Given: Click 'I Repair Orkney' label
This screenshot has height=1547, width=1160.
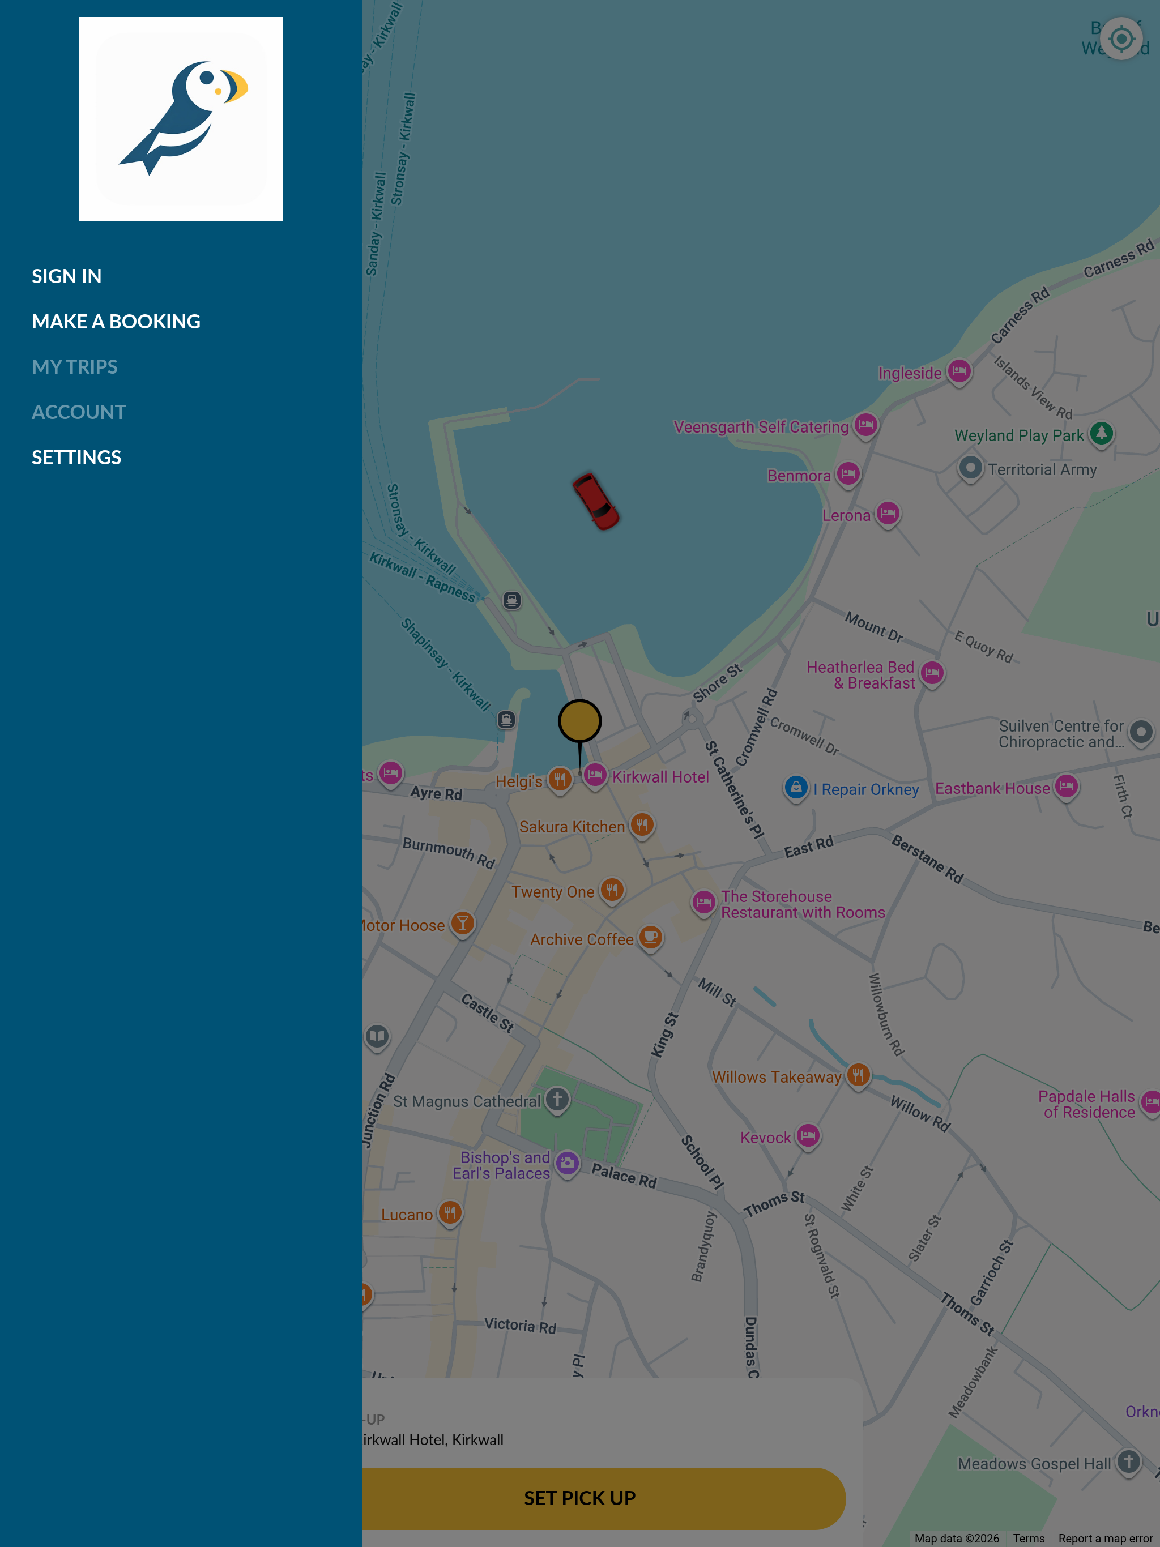Looking at the screenshot, I should point(866,789).
